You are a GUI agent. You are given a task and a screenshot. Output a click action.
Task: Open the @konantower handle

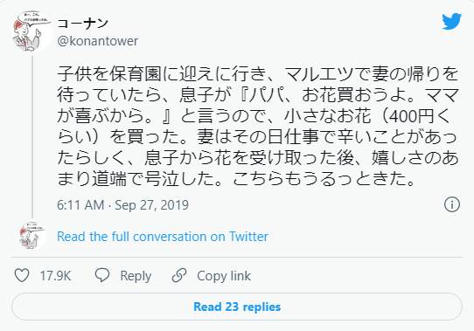click(x=98, y=41)
